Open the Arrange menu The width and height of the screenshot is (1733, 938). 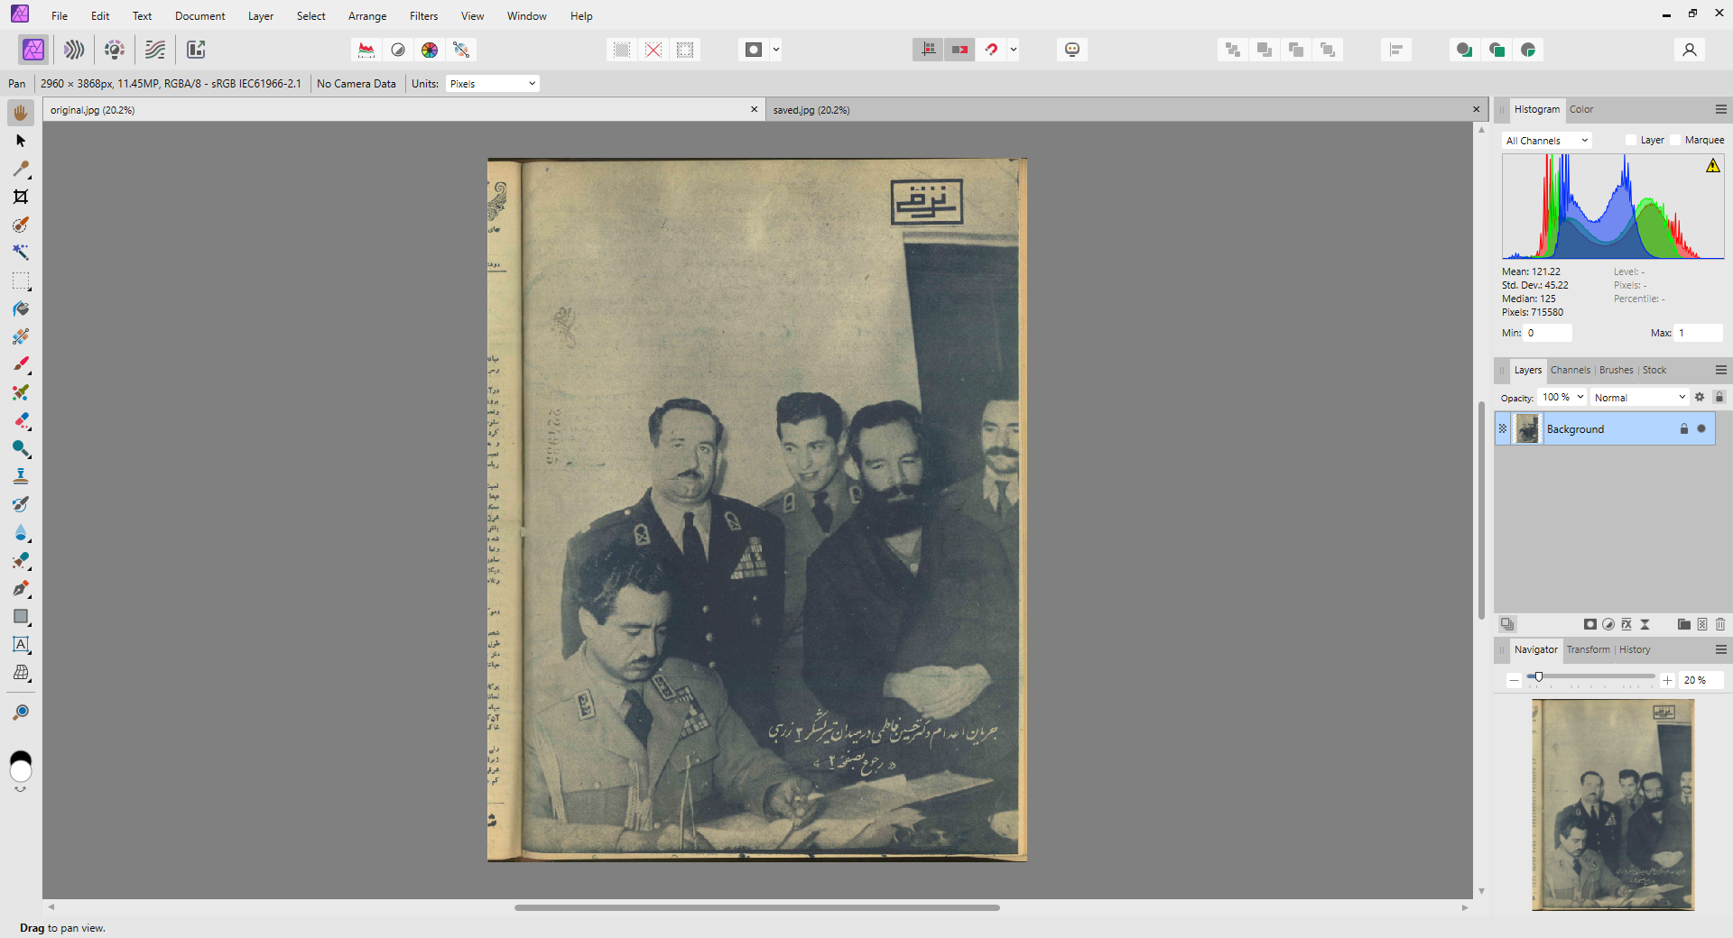click(x=367, y=16)
